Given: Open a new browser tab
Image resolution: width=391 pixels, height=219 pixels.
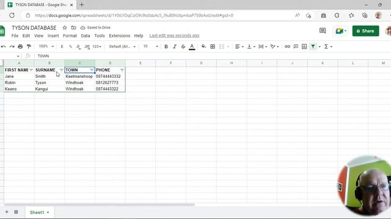Looking at the screenshot, I should (81, 4).
